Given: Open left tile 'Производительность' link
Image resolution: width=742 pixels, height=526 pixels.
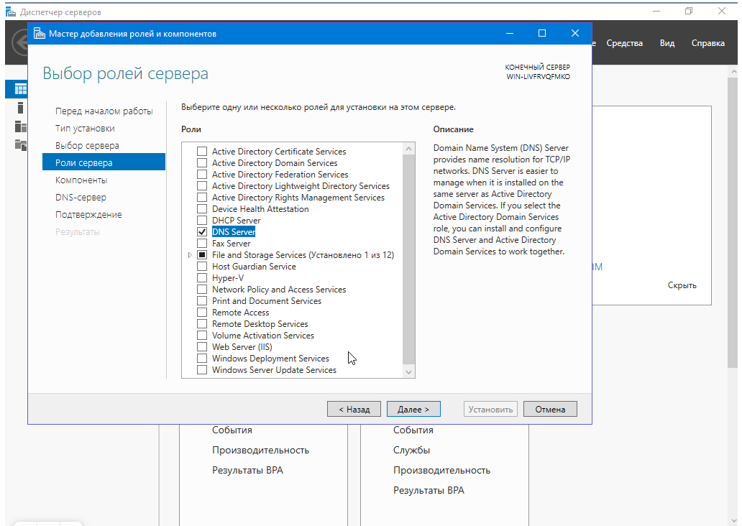Looking at the screenshot, I should (x=260, y=451).
